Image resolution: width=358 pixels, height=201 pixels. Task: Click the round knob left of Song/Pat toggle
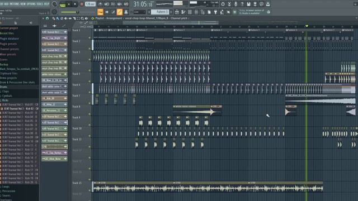click(x=54, y=4)
